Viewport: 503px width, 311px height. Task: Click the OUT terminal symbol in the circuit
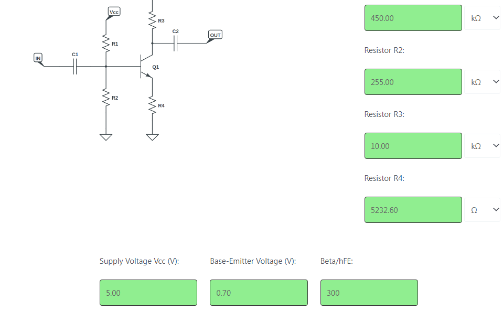click(x=215, y=35)
